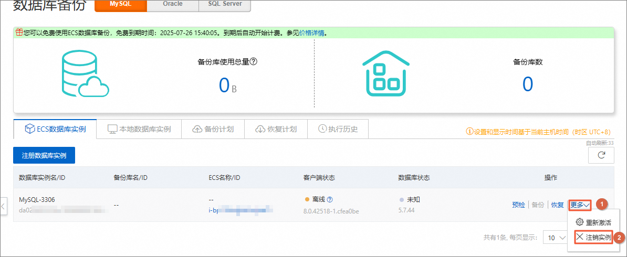Viewport: 627px width, 257px height.
Task: Click the ECS名称/ID column header
Action: click(x=224, y=177)
